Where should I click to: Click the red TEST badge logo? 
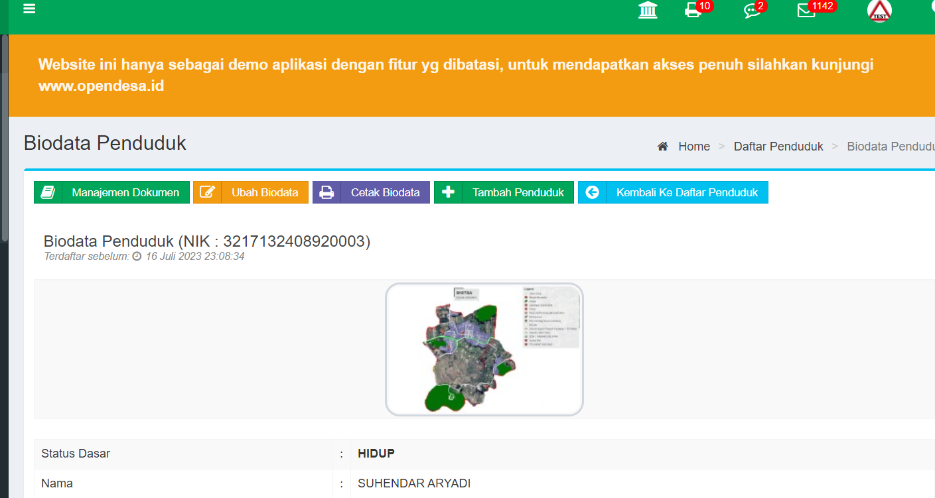879,11
